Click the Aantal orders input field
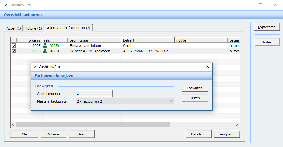 point(94,94)
